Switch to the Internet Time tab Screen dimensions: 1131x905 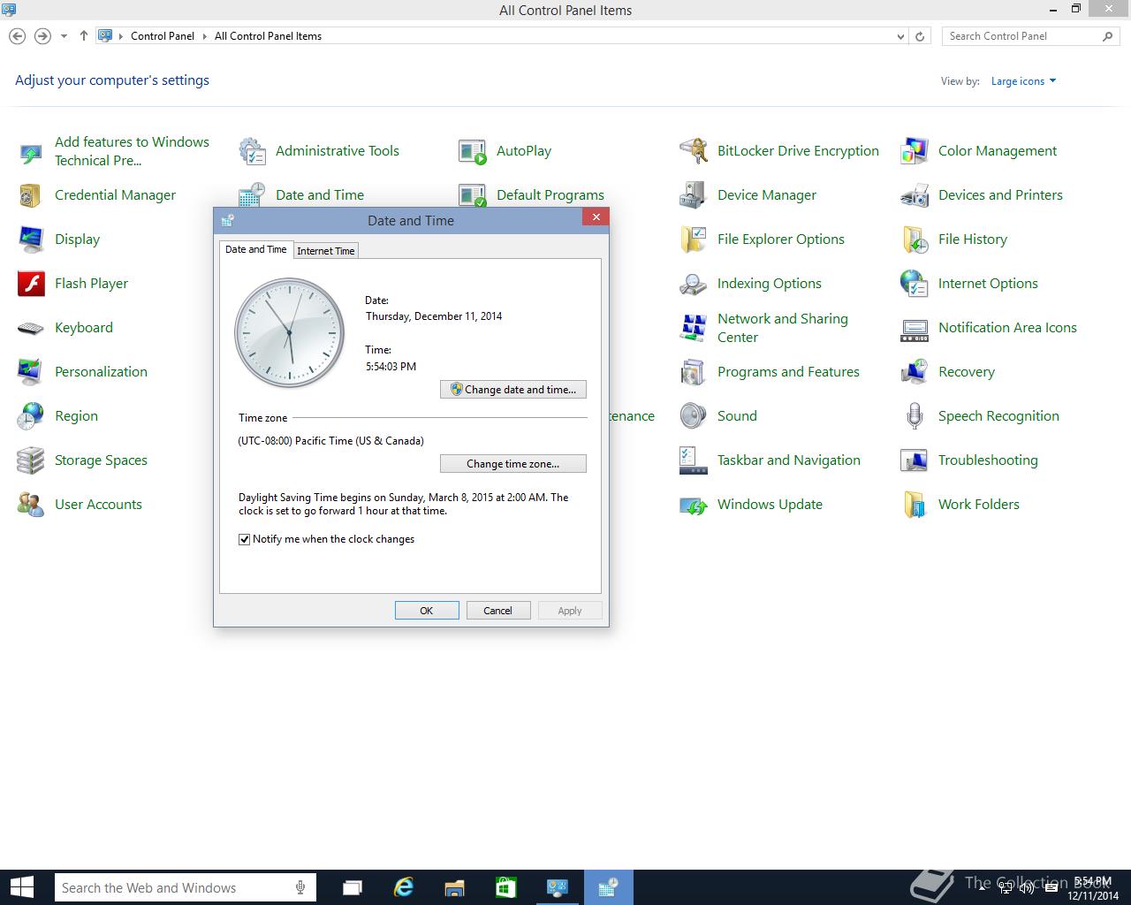326,251
